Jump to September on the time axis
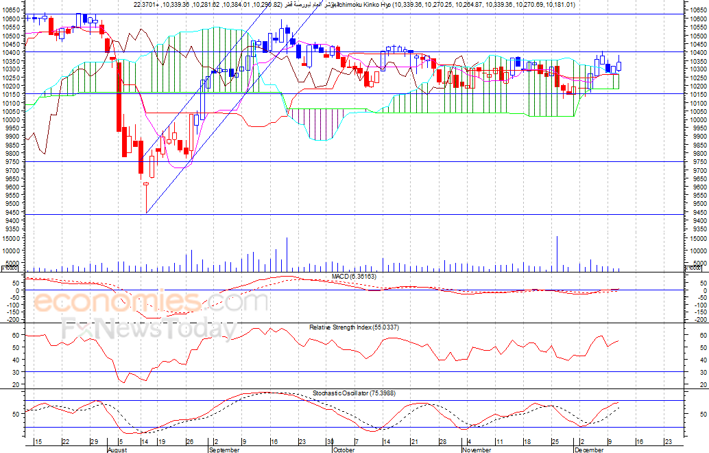The image size is (709, 453). click(x=224, y=450)
